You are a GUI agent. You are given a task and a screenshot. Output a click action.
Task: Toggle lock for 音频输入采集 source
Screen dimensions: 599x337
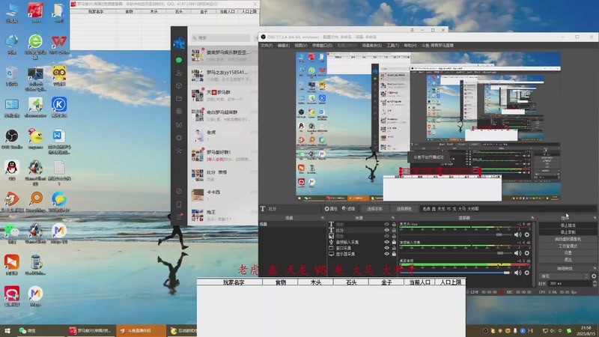pos(394,242)
